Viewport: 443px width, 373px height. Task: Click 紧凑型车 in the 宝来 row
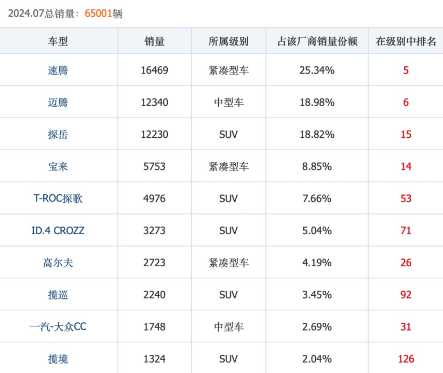pyautogui.click(x=228, y=166)
